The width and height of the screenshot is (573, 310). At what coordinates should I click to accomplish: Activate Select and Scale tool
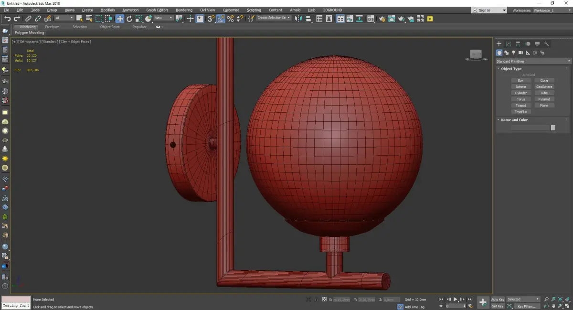[138, 19]
